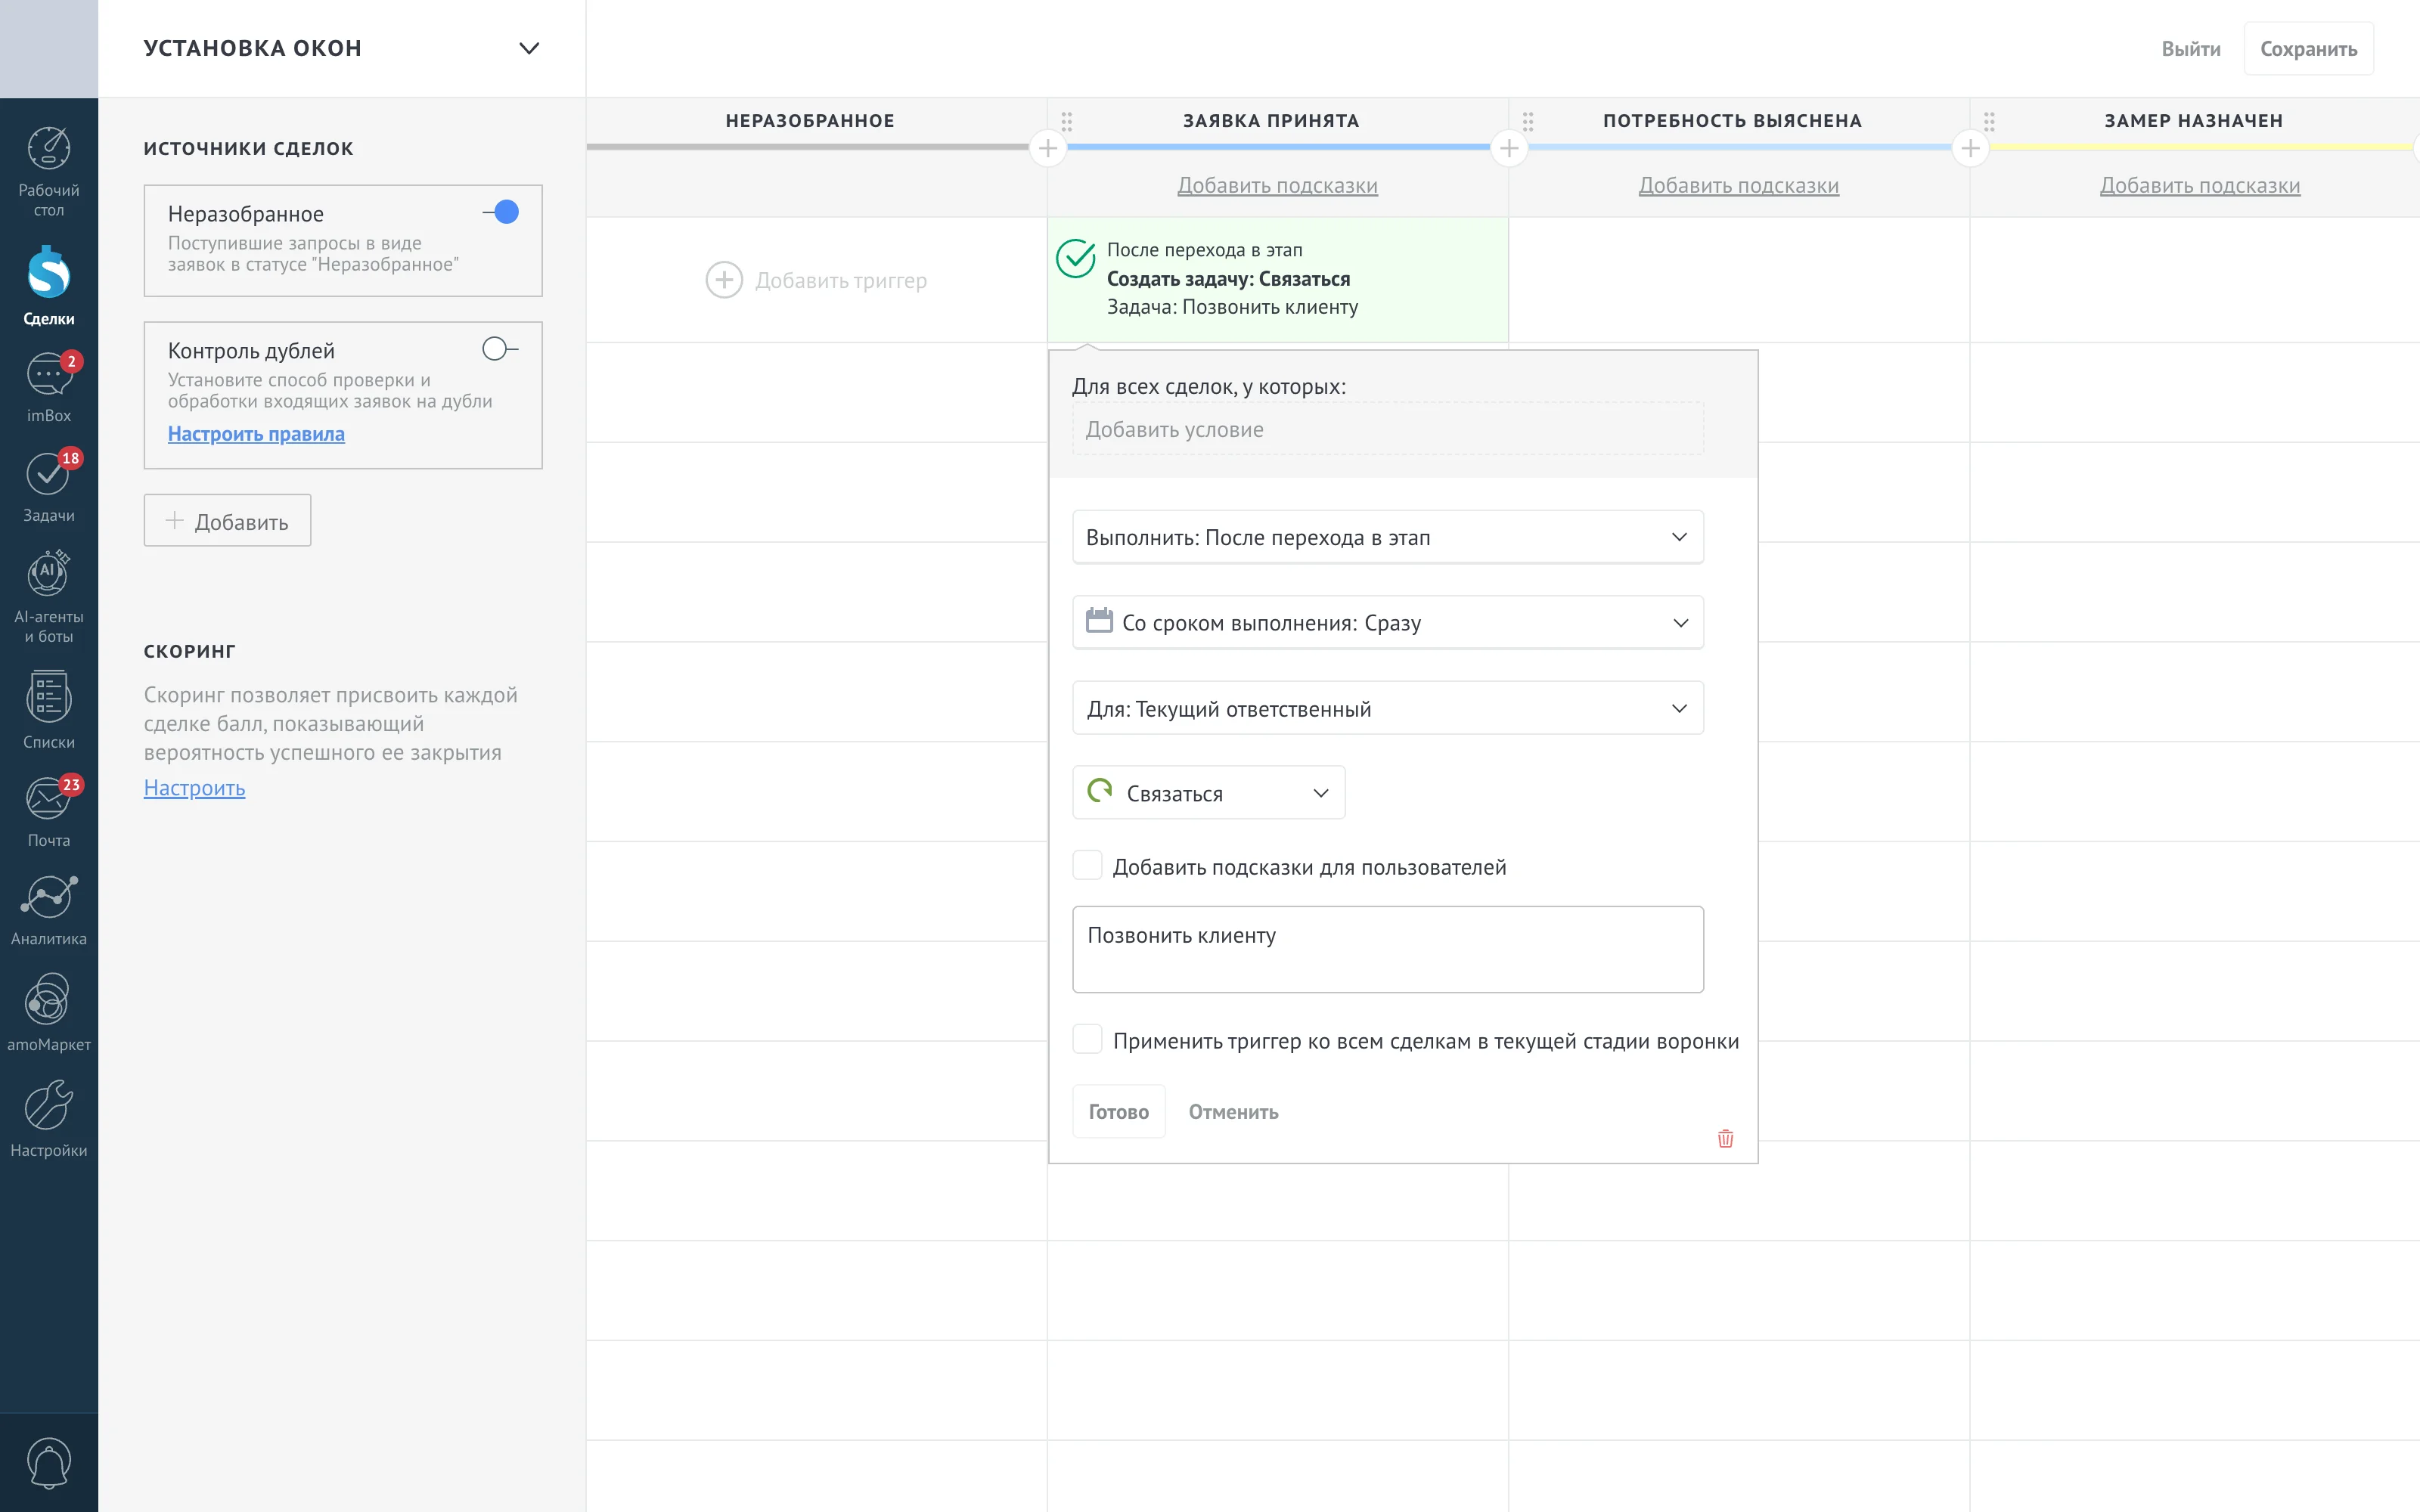
Task: Open Для: Текущий ответственный dropdown
Action: pyautogui.click(x=1387, y=708)
